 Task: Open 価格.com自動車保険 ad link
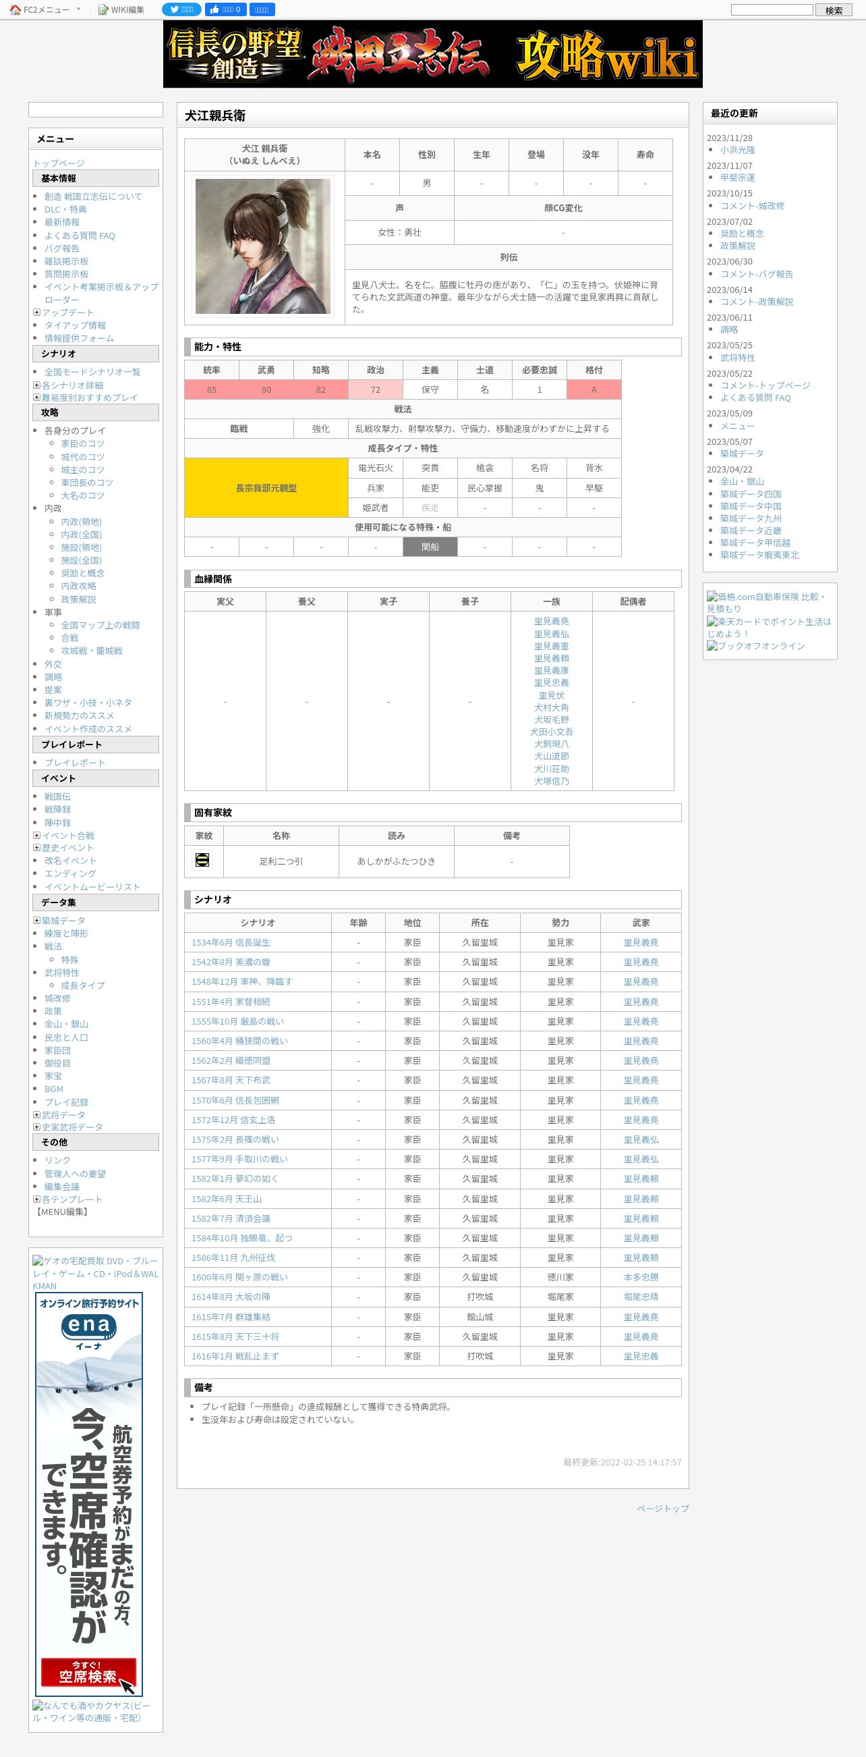click(768, 602)
